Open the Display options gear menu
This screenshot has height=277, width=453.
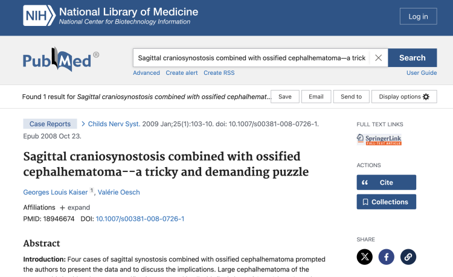tap(404, 97)
